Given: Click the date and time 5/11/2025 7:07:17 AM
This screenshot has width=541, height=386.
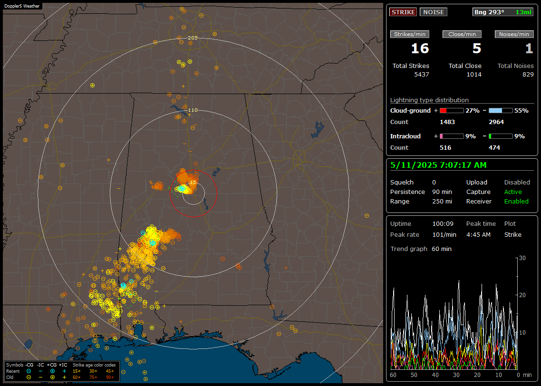Looking at the screenshot, I should click(438, 165).
